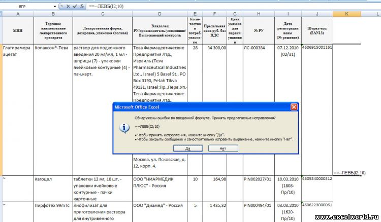The width and height of the screenshot is (381, 222).
Task: Select date cell 03.03.2010 (1620-Пр/10)
Action: click(x=288, y=212)
